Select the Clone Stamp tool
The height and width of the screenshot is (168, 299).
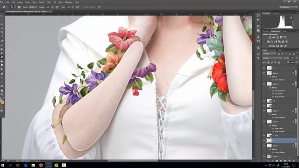[2, 49]
